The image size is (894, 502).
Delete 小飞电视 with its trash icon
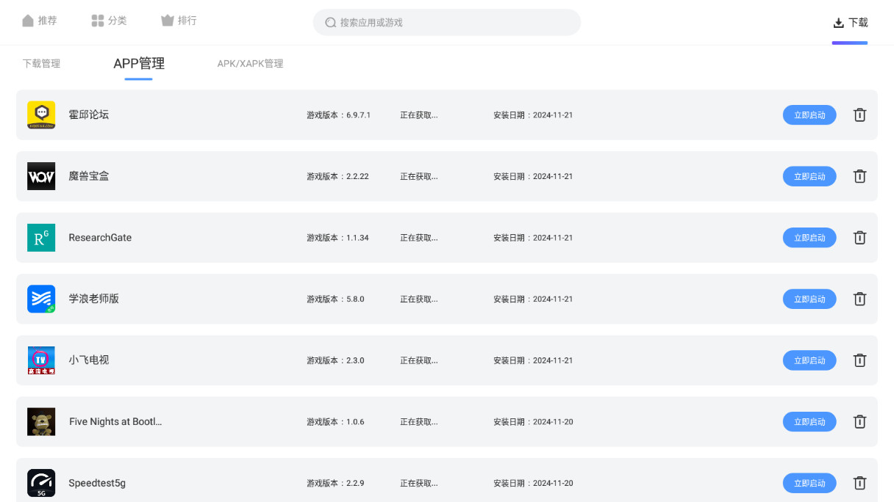pos(859,360)
